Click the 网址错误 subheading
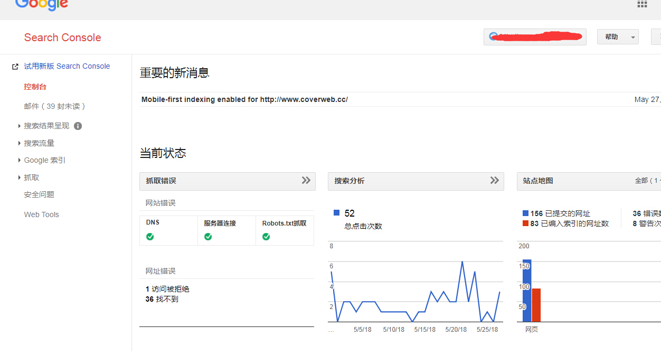The image size is (661, 355). click(160, 271)
